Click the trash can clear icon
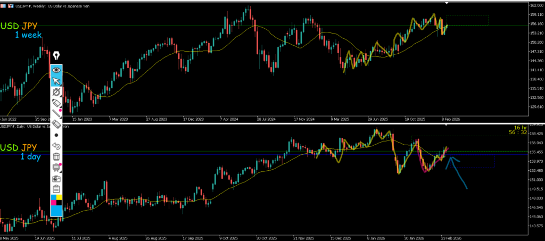This screenshot has width=545, height=241. (x=56, y=156)
